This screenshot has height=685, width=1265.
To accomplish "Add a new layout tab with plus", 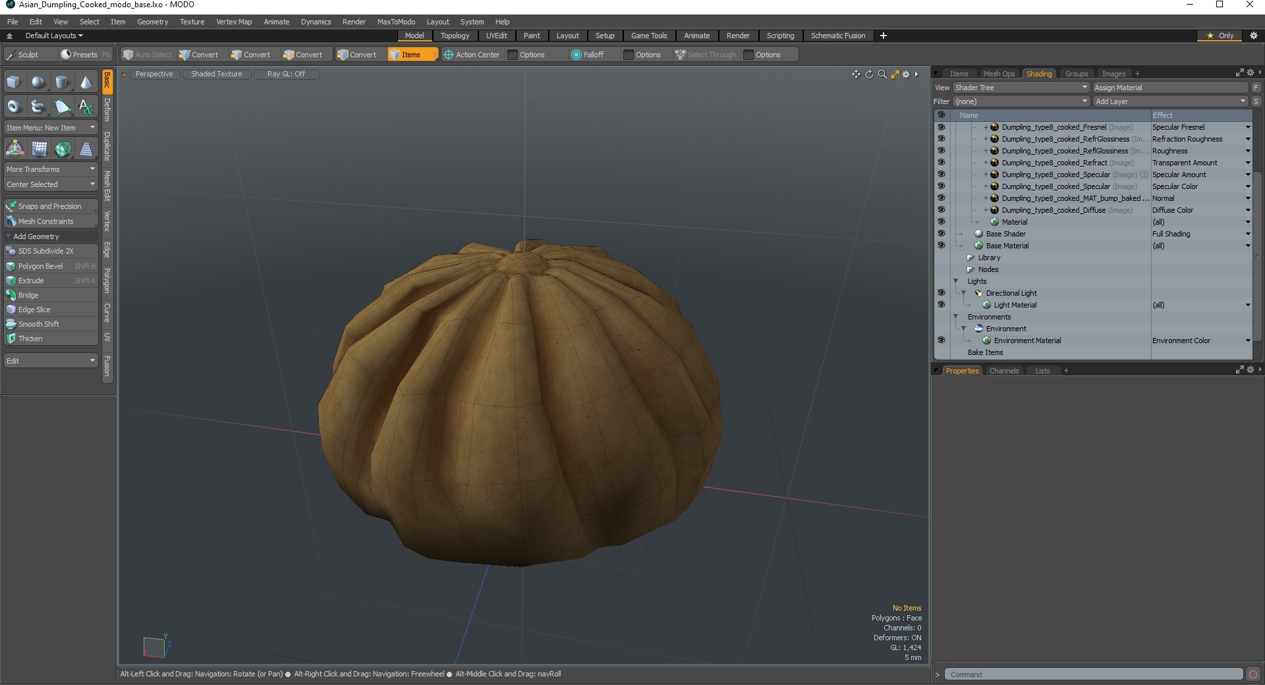I will [x=884, y=36].
